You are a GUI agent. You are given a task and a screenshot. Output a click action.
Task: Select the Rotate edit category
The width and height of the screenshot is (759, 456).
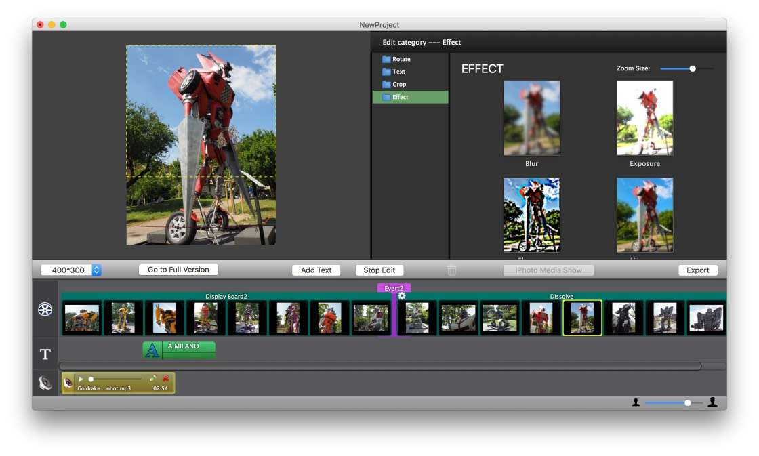pyautogui.click(x=401, y=59)
